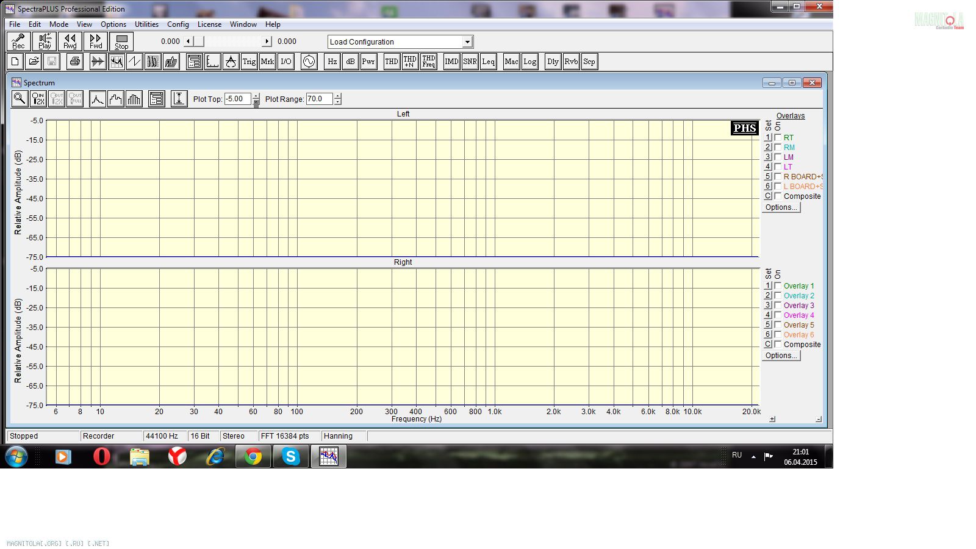This screenshot has width=976, height=549.
Task: Click Options button under Right overlays
Action: click(x=781, y=356)
